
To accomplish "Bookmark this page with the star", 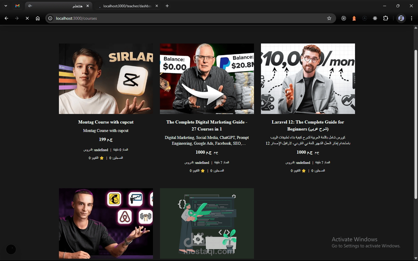I will (x=329, y=18).
